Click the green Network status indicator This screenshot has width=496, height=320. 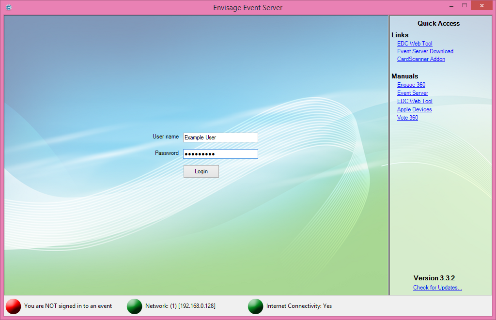pos(134,306)
